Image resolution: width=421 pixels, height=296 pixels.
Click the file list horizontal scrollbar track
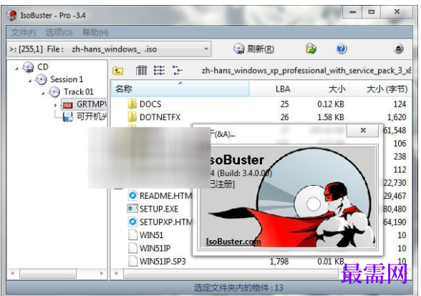(231, 273)
